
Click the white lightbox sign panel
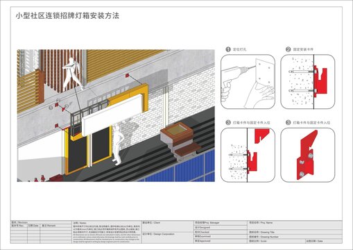(112, 115)
